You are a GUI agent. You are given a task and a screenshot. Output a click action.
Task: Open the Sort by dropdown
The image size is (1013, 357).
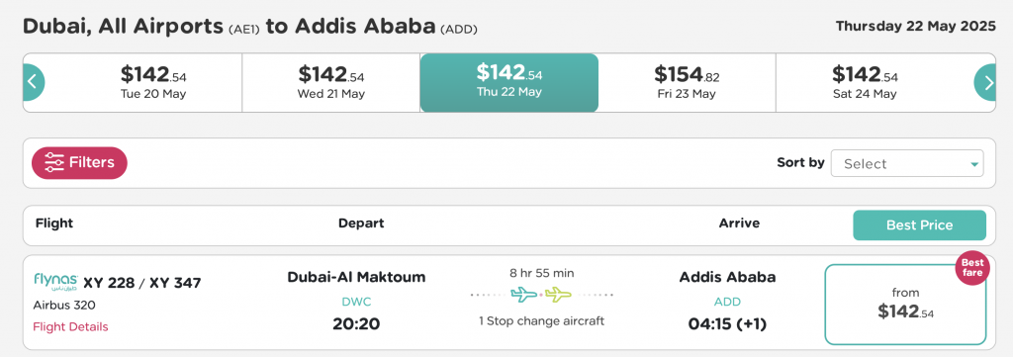[907, 163]
